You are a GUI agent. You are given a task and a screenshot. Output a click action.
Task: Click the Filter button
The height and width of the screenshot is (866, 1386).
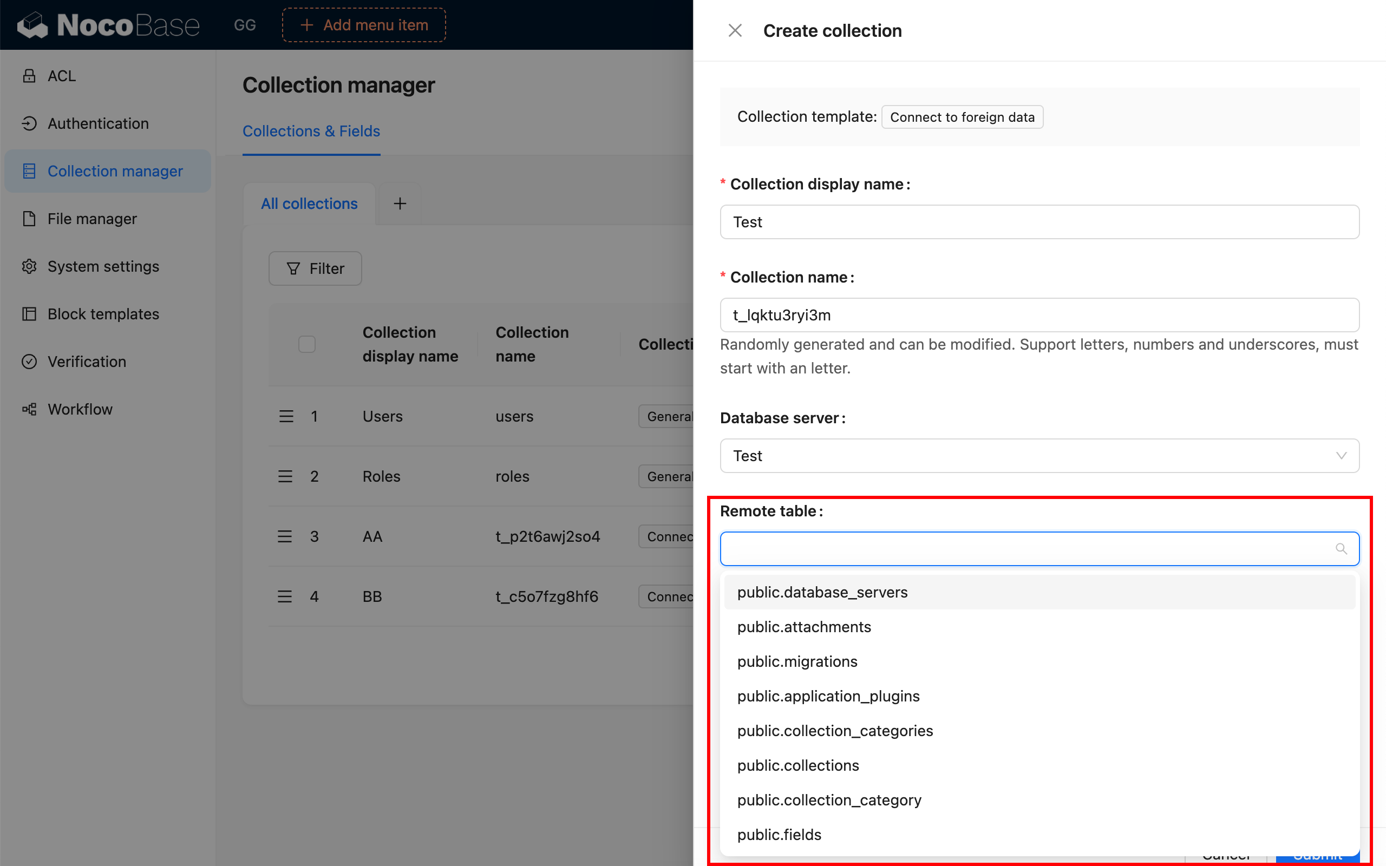(315, 268)
